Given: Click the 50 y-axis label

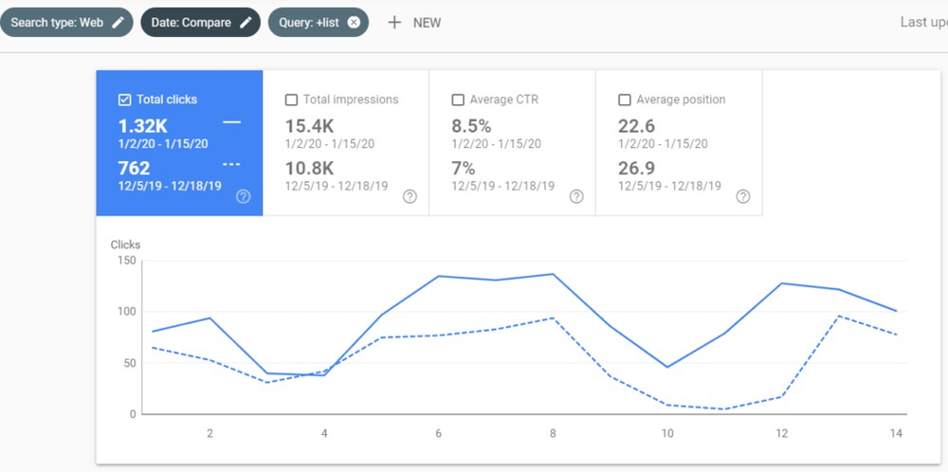Looking at the screenshot, I should tap(130, 363).
